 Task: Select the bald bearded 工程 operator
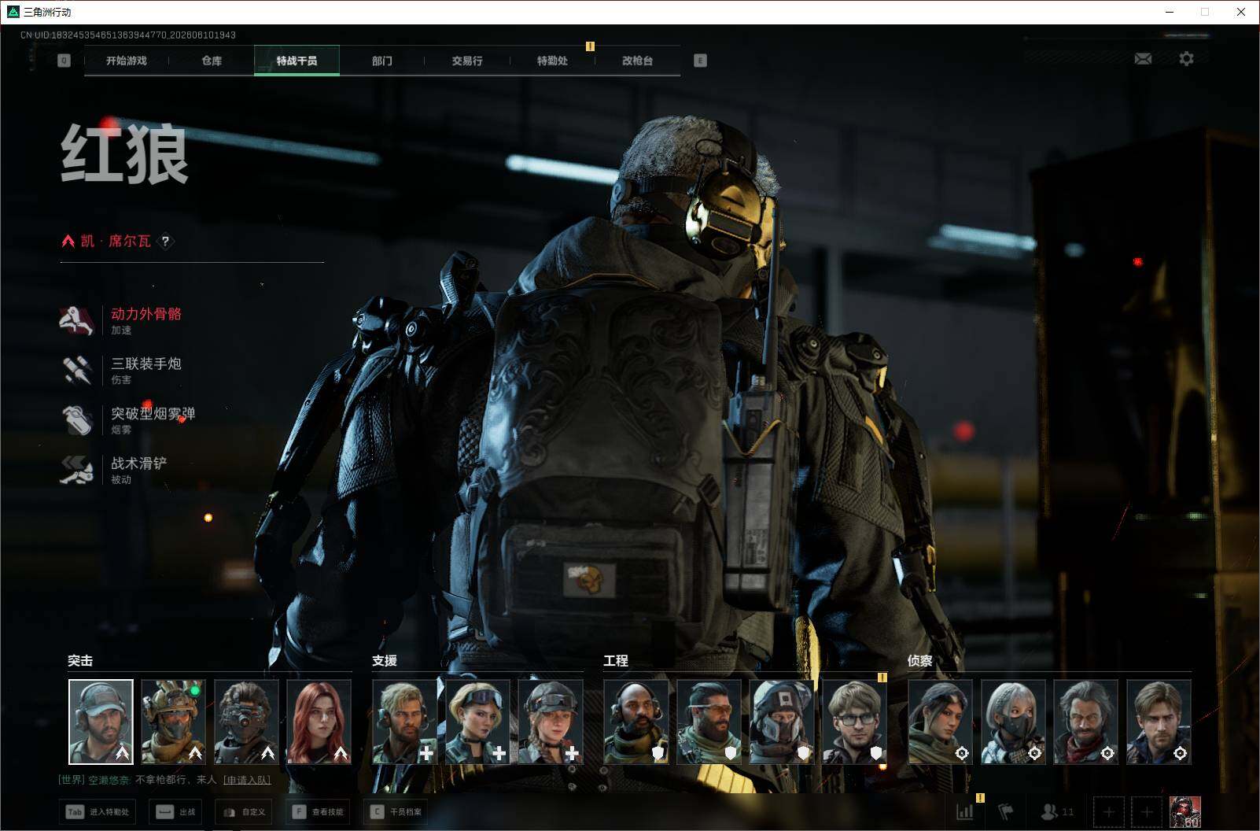click(636, 722)
